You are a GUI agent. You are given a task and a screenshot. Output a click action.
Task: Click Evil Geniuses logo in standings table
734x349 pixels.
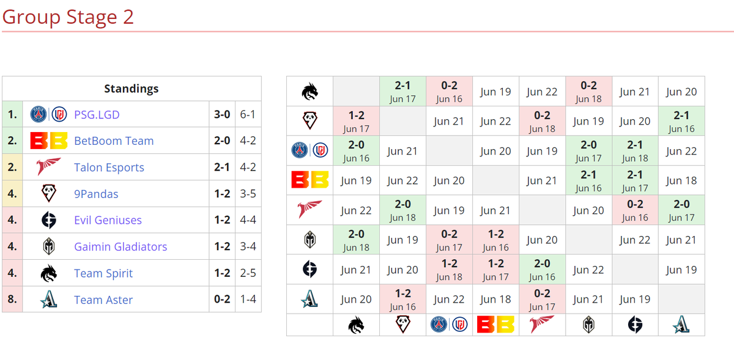(x=48, y=220)
